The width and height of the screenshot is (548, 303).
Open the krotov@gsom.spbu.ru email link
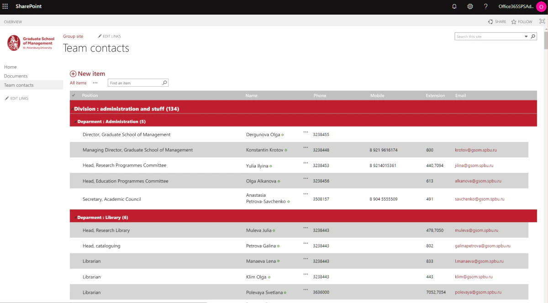click(475, 150)
